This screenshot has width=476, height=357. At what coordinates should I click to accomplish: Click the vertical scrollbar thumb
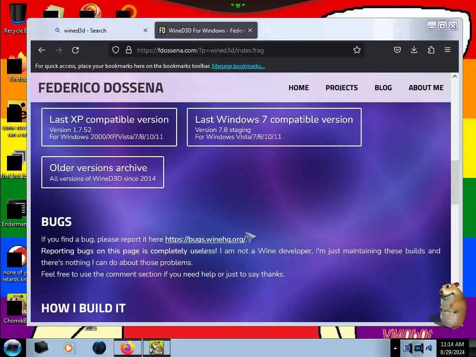tap(455, 182)
